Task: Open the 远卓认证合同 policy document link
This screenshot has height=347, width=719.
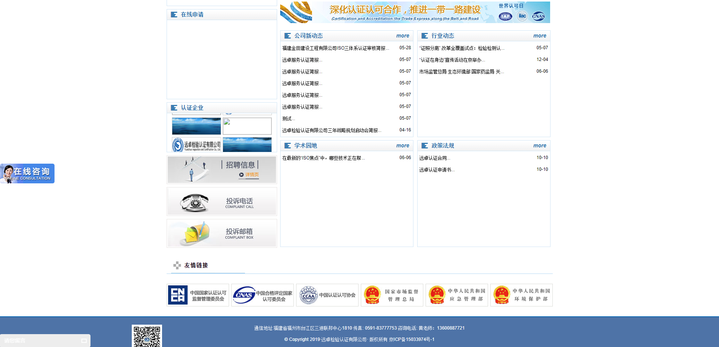Action: [434, 158]
